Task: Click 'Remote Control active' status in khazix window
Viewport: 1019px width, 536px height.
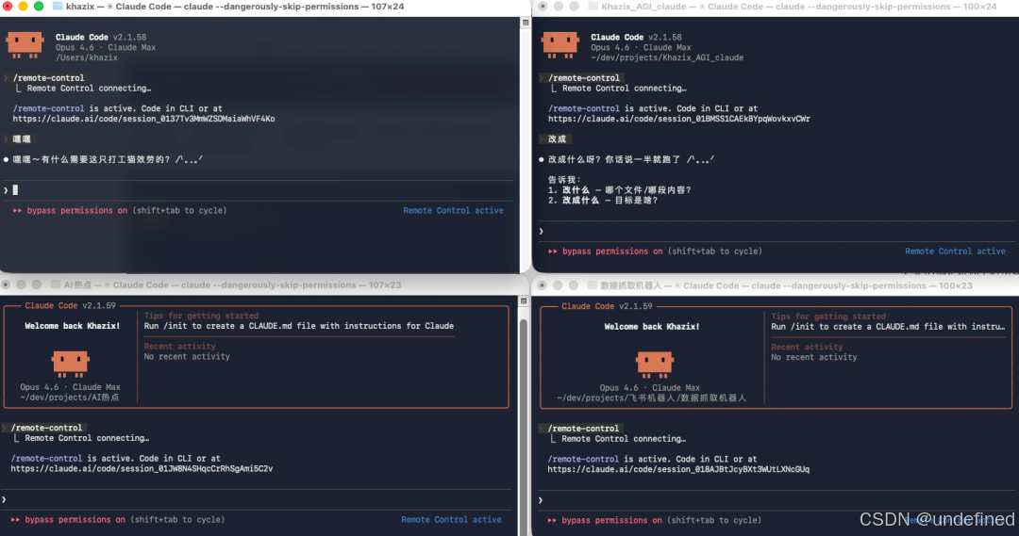Action: click(x=453, y=210)
